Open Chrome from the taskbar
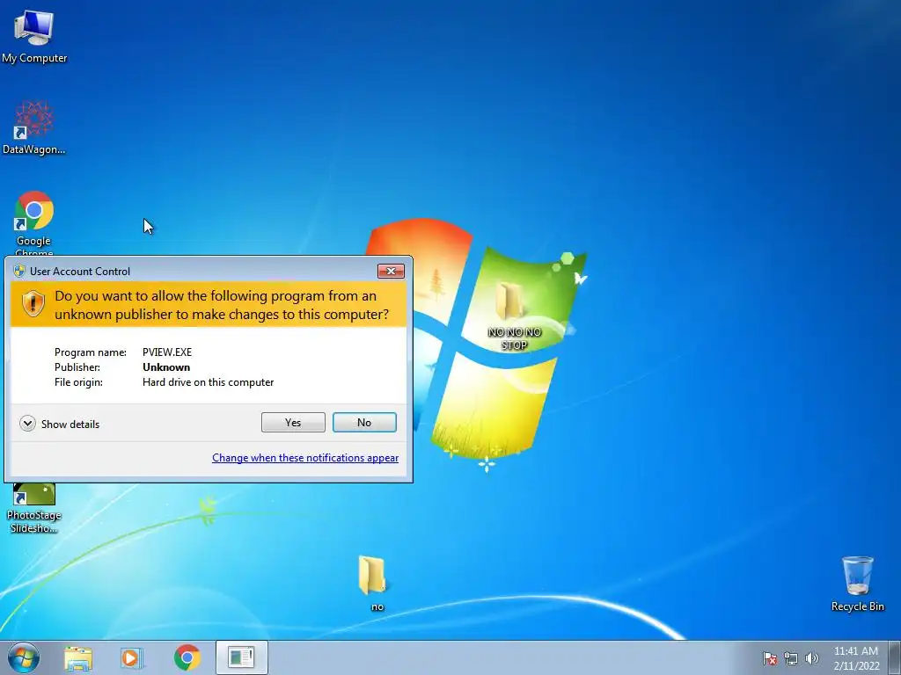Image resolution: width=901 pixels, height=675 pixels. pos(187,657)
